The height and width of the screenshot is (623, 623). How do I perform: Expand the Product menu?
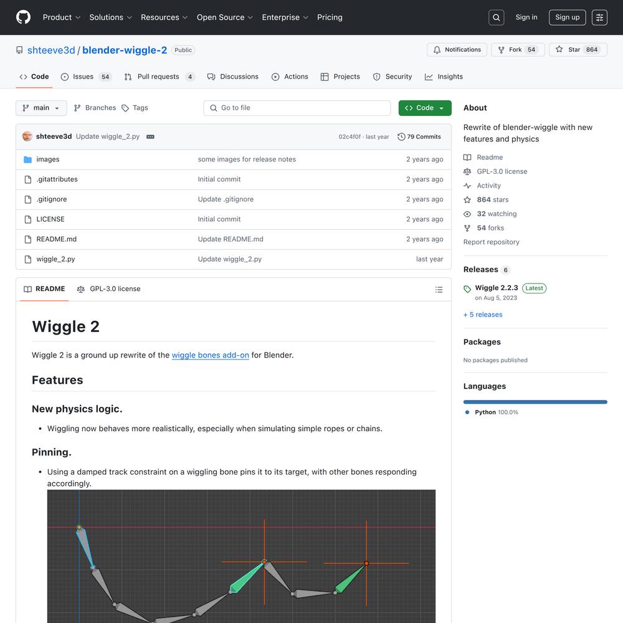click(62, 17)
